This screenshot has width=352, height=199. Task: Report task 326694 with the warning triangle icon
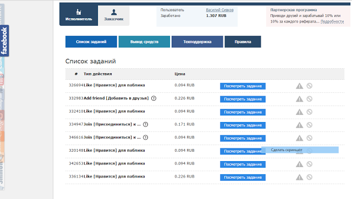(299, 86)
